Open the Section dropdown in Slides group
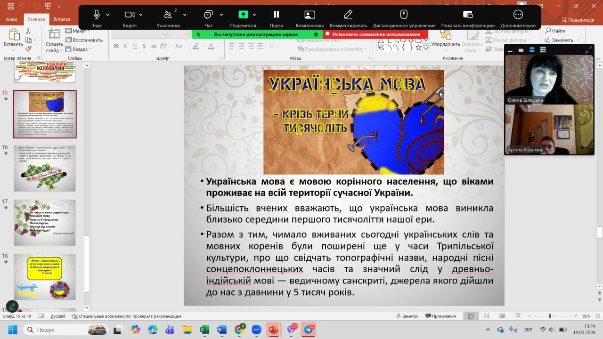This screenshot has height=339, width=603. pyautogui.click(x=79, y=49)
